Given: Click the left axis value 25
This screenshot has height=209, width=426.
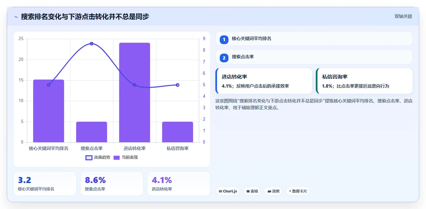Looking at the screenshot, I should [x=21, y=39].
